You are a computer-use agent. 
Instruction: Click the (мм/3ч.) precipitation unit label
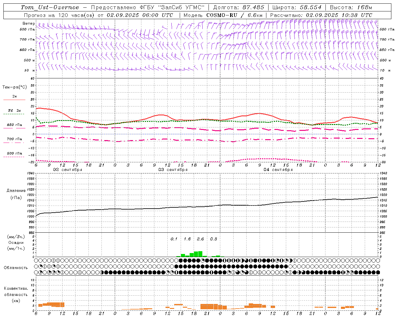tap(16, 237)
